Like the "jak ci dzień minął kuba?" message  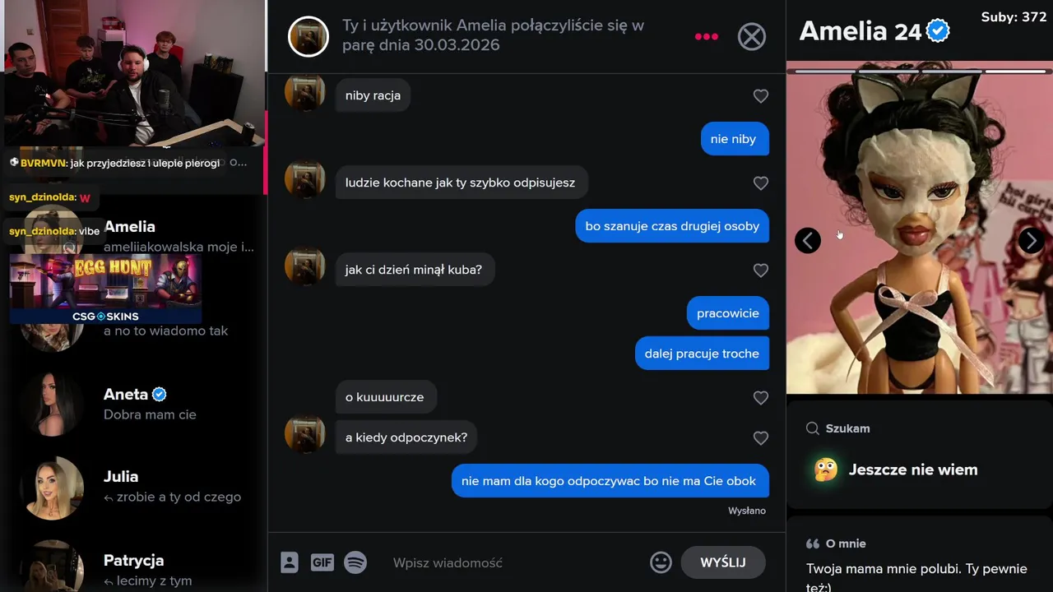coord(761,271)
